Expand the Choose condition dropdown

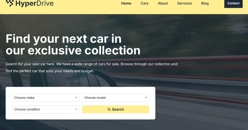coord(45,109)
